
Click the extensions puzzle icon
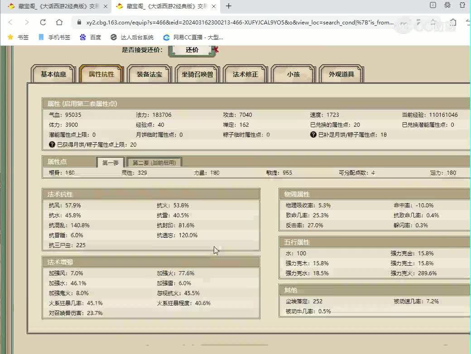453,22
